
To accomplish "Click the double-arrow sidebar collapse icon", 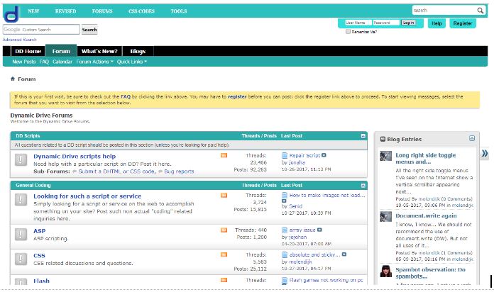I will pyautogui.click(x=485, y=153).
